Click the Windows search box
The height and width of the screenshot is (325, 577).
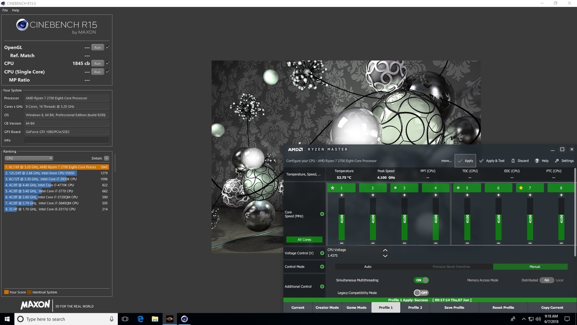(x=66, y=319)
